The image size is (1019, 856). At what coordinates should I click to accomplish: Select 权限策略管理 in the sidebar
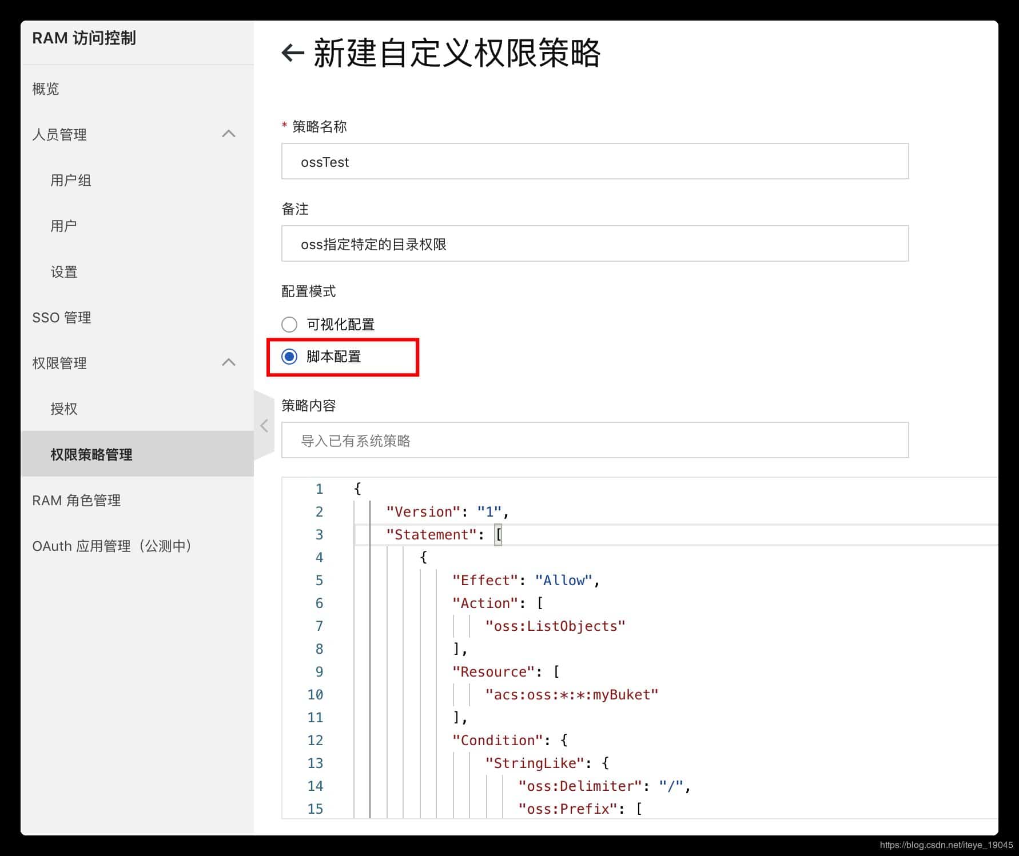(91, 454)
